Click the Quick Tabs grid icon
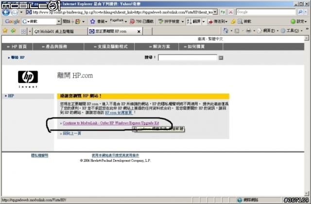Screen dimensions: 311x204 pos(23,31)
